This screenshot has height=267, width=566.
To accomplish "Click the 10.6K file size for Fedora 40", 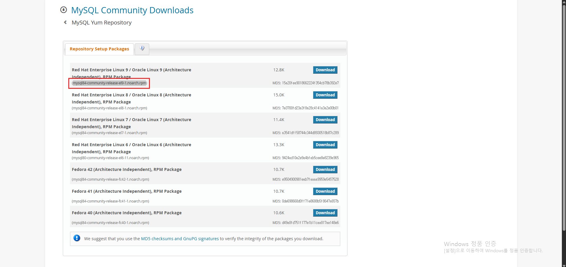I will 279,213.
